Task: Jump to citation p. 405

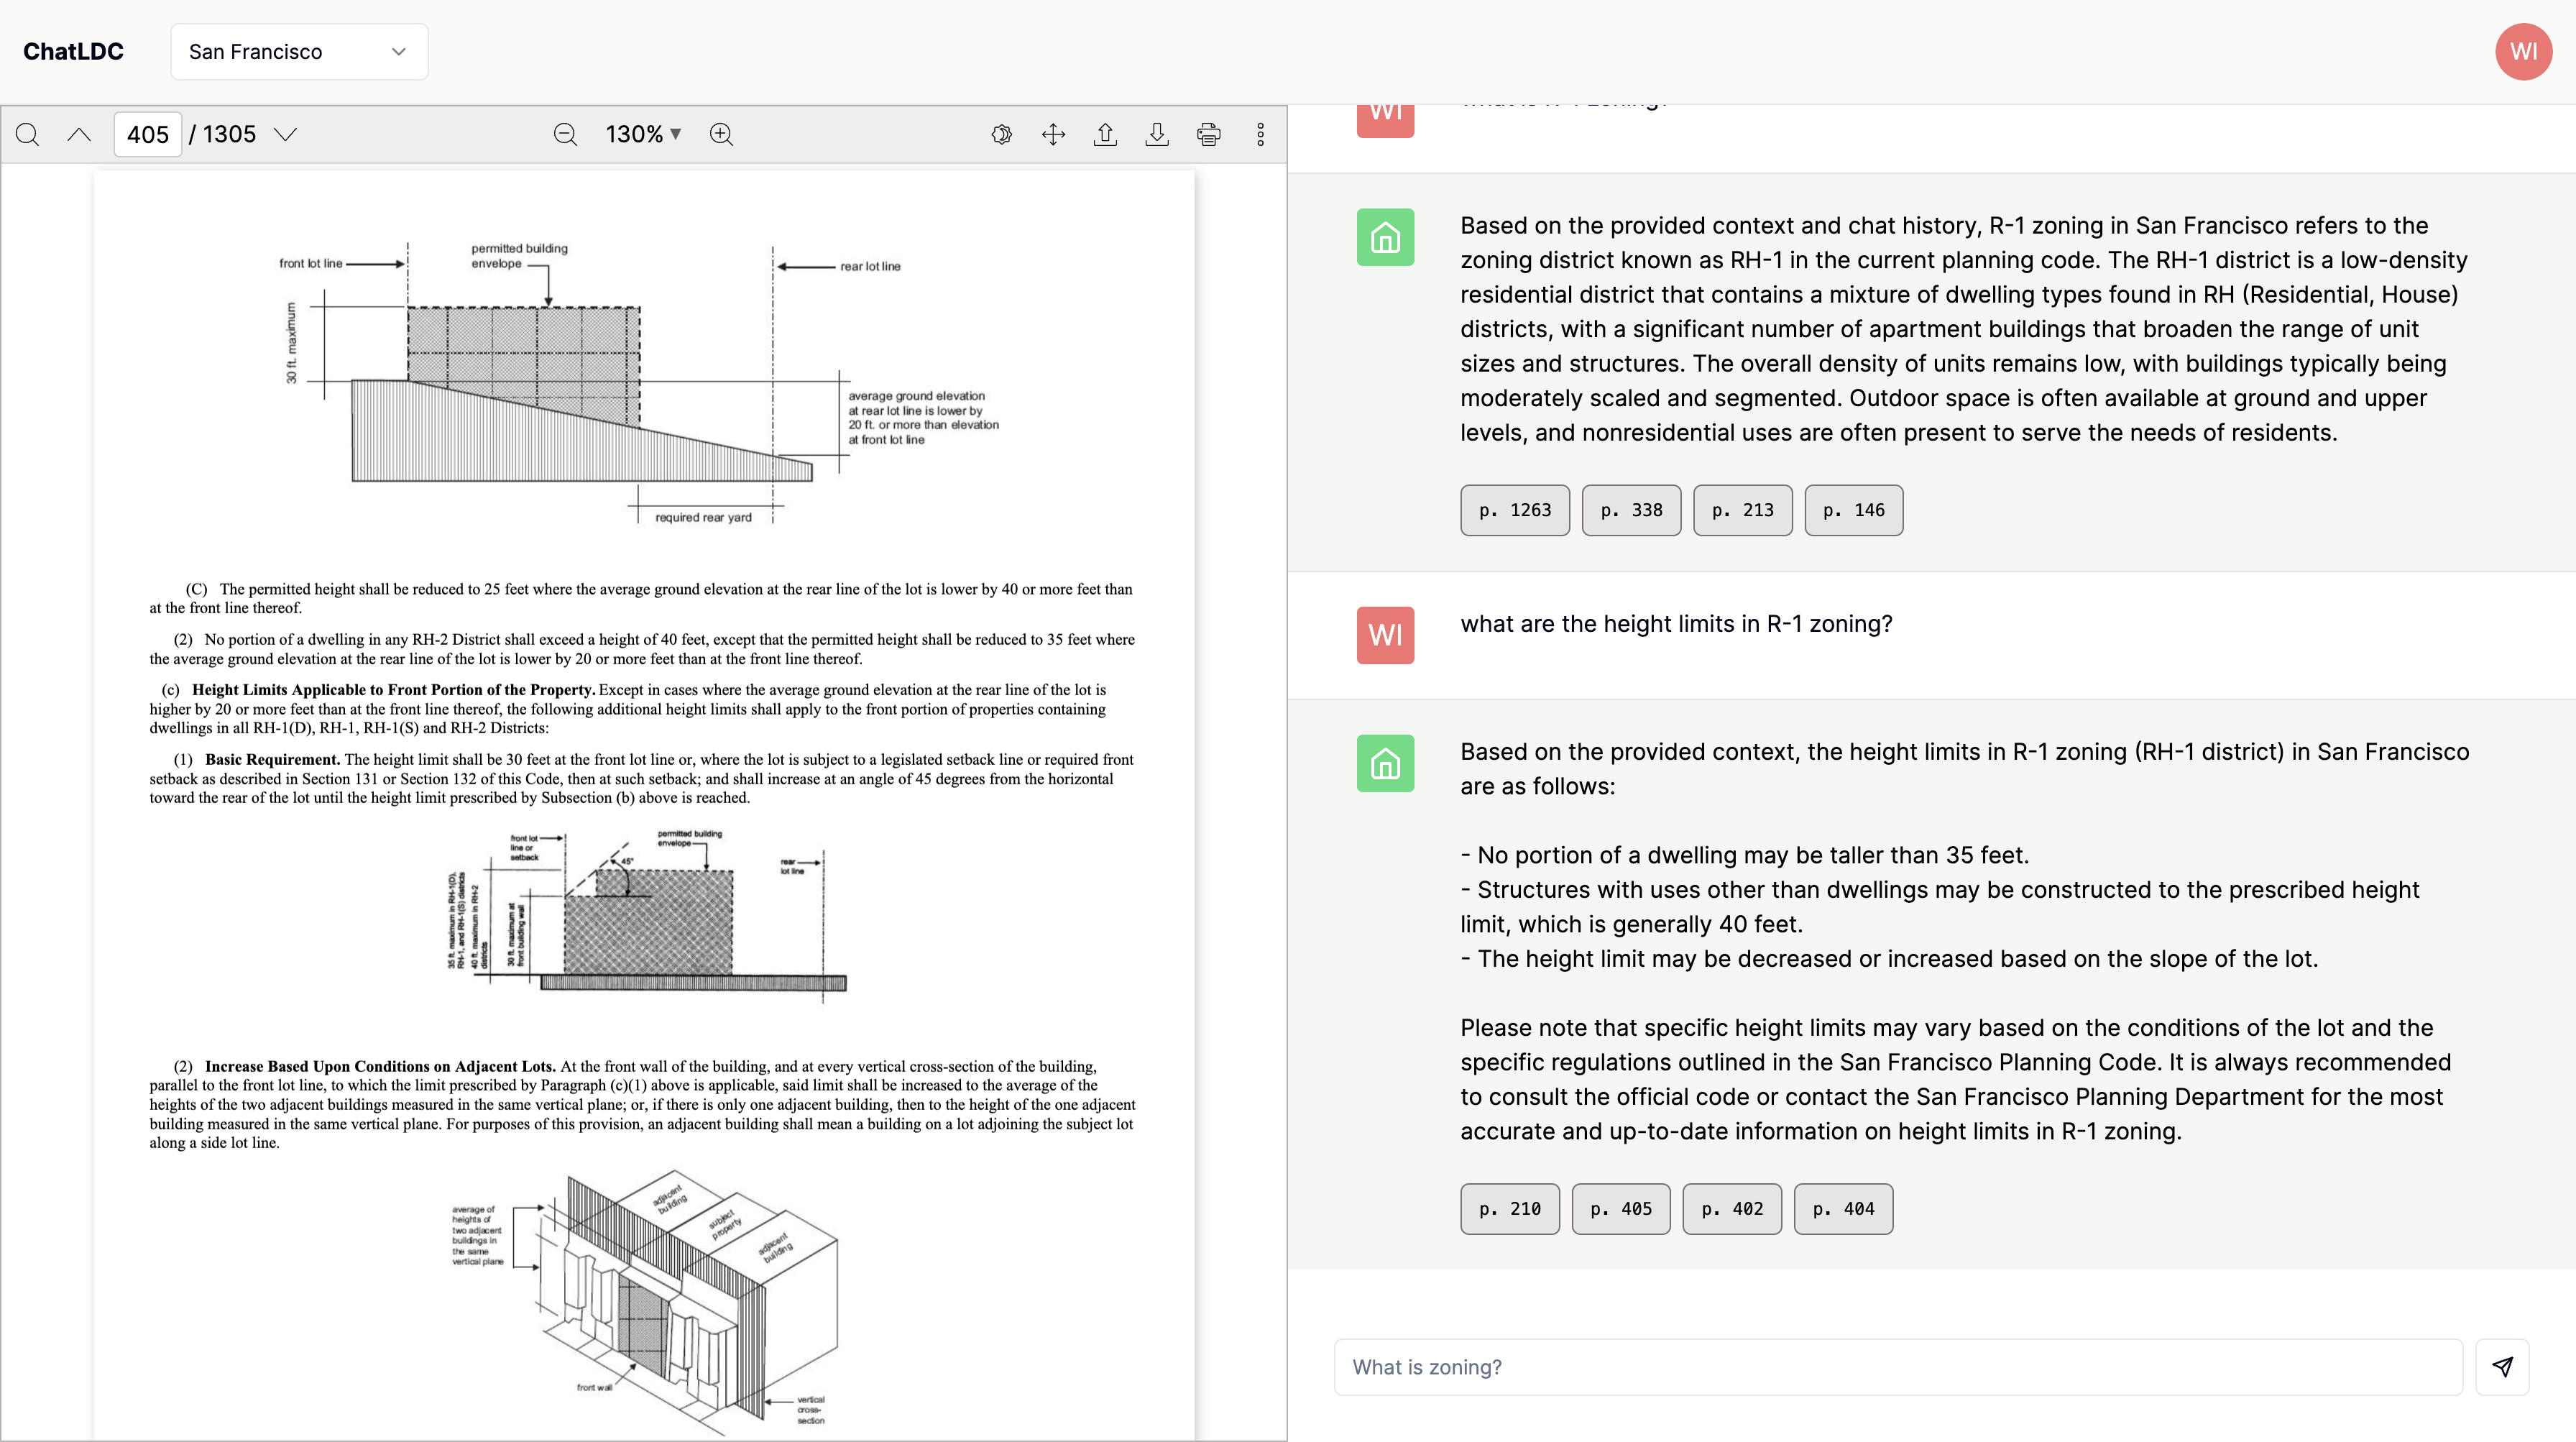Action: point(1621,1209)
